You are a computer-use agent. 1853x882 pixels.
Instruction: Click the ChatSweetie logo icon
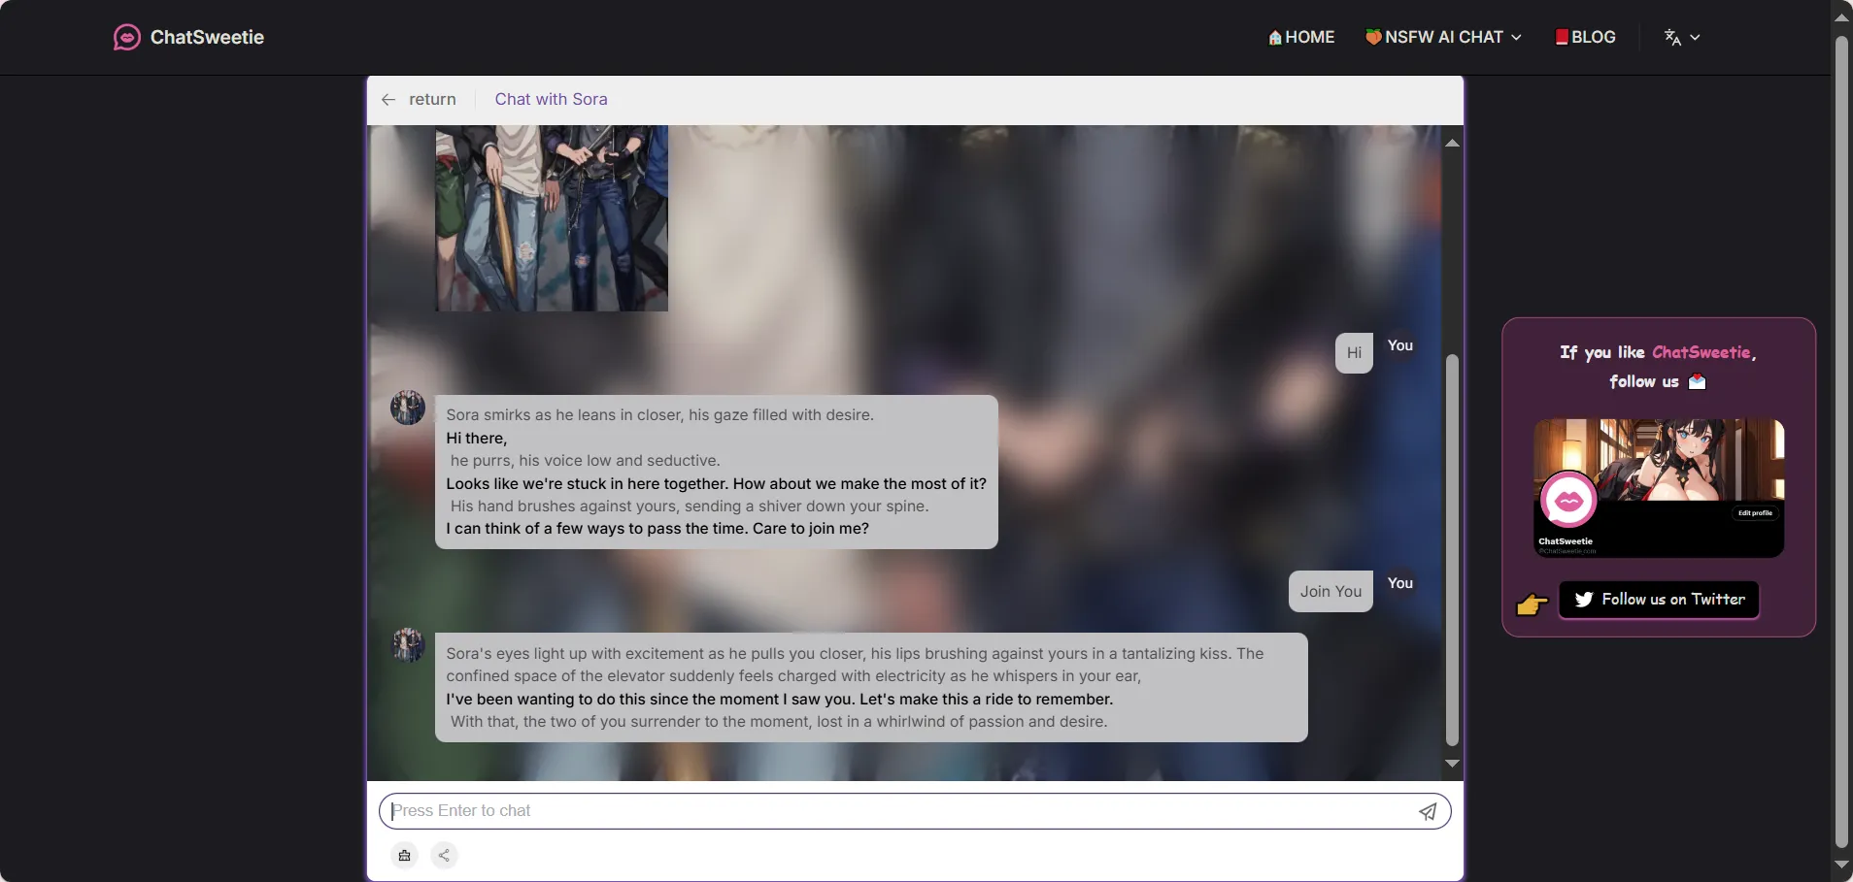[x=126, y=37]
